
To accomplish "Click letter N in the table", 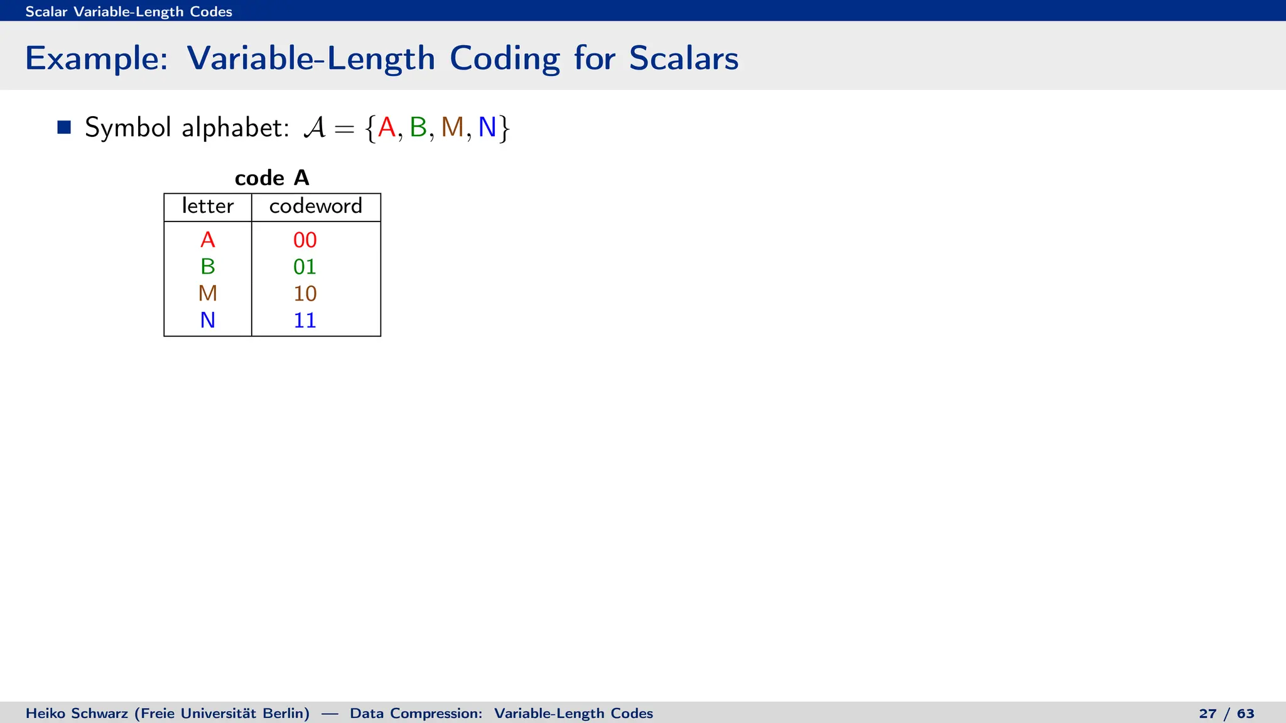I will click(x=208, y=321).
